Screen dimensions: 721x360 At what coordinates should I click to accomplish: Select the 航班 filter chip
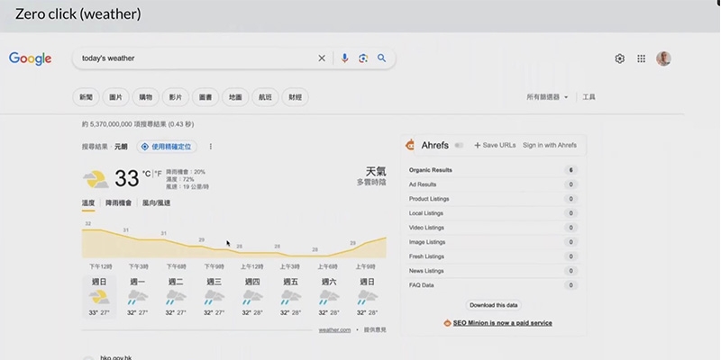click(265, 97)
